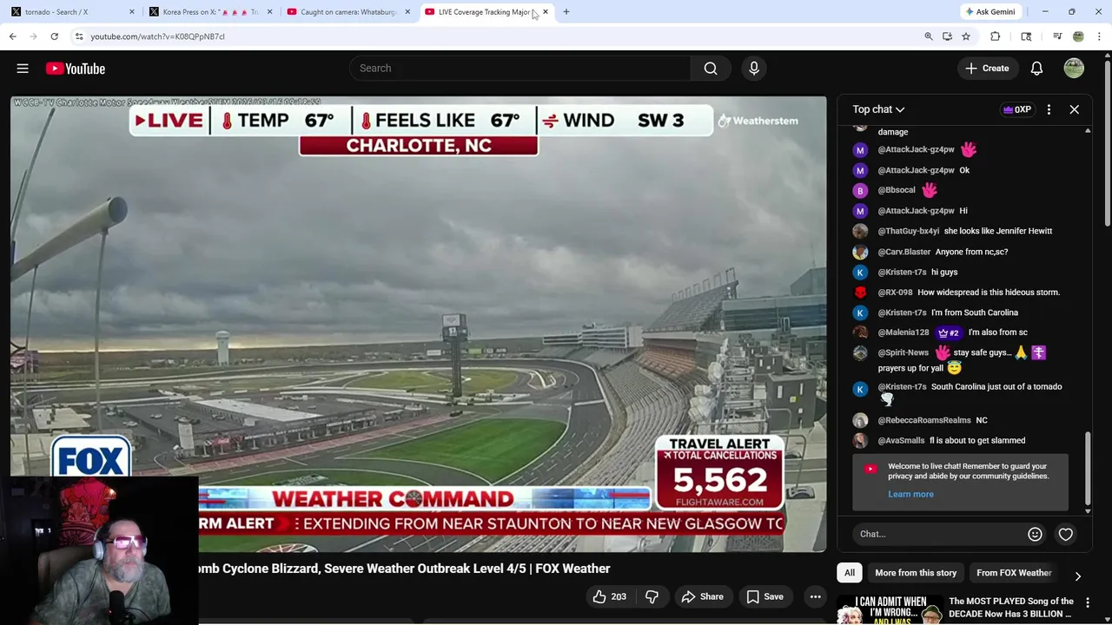The height and width of the screenshot is (625, 1112).
Task: Click chat user @Spirit-News message
Action: click(x=961, y=360)
